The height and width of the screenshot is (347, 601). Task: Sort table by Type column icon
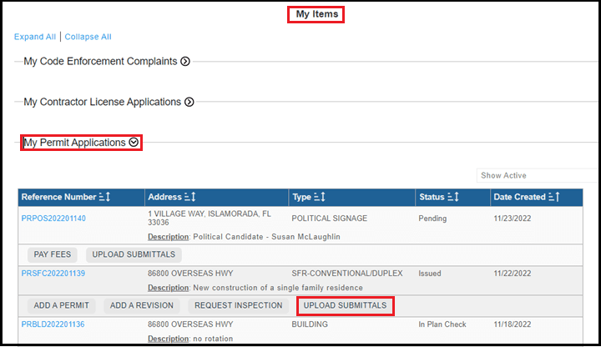click(320, 197)
